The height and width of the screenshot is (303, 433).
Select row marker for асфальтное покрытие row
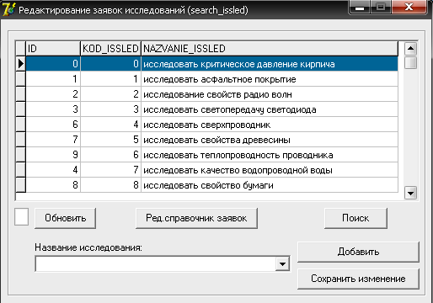[21, 79]
